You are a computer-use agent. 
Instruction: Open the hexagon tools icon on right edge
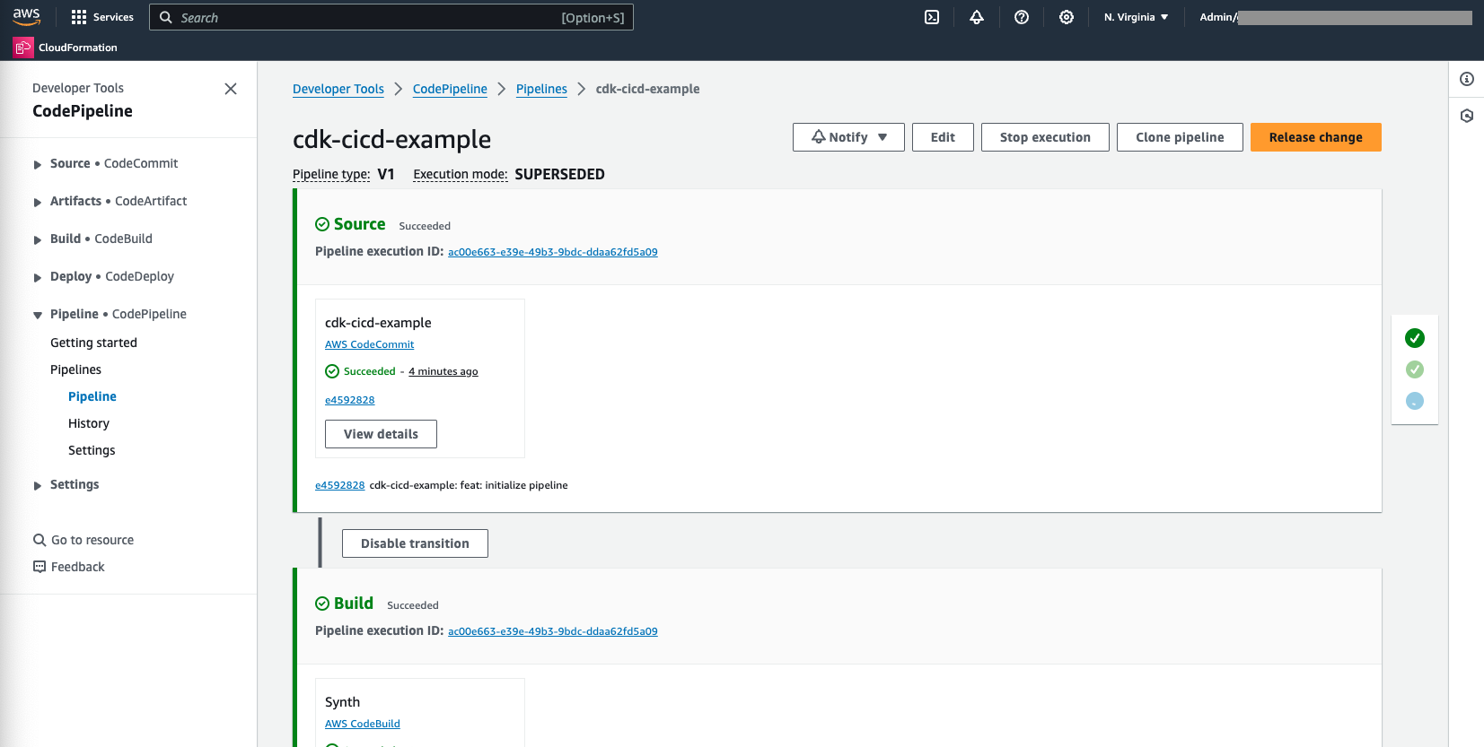[1467, 116]
